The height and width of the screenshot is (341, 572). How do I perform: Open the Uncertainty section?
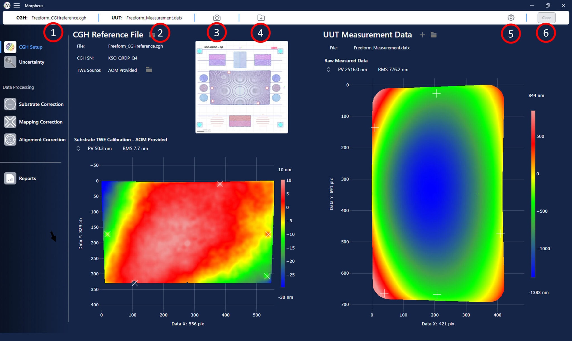click(31, 62)
